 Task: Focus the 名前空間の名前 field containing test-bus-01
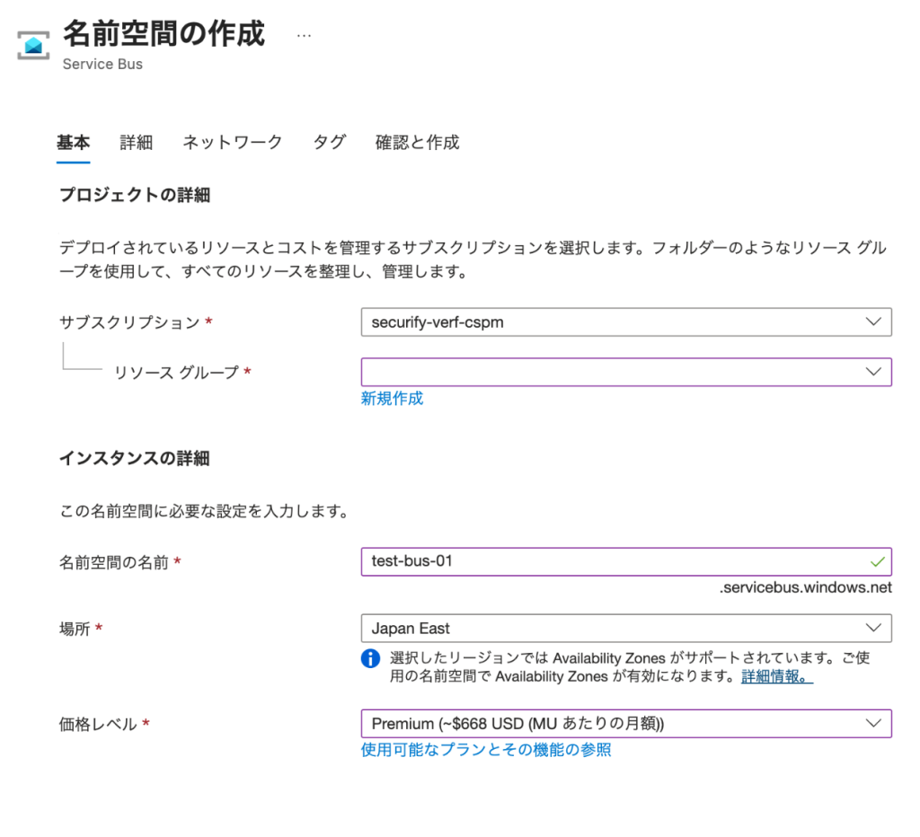[x=611, y=562]
